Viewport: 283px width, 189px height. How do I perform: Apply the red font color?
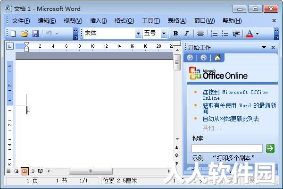click(250, 34)
